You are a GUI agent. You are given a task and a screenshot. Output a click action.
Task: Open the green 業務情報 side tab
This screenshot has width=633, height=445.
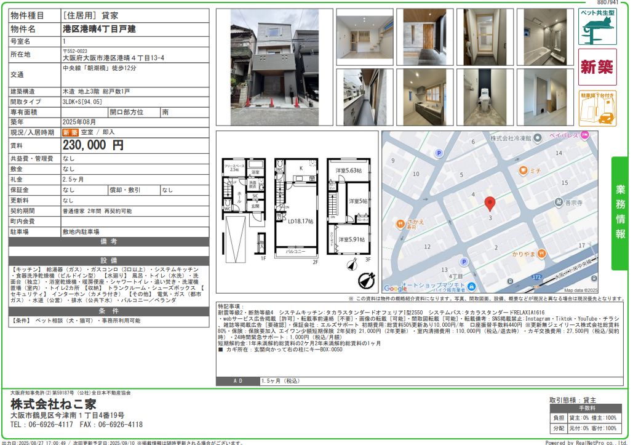(620, 213)
